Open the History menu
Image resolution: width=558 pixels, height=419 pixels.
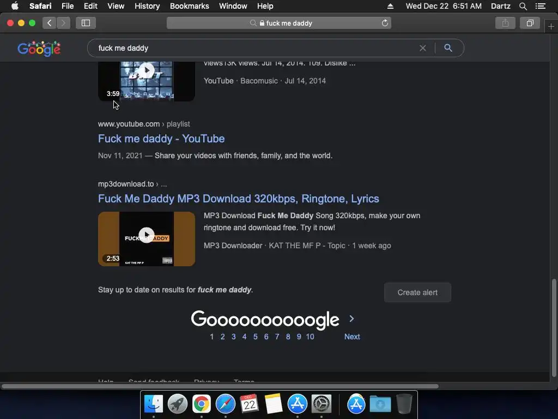pyautogui.click(x=147, y=6)
